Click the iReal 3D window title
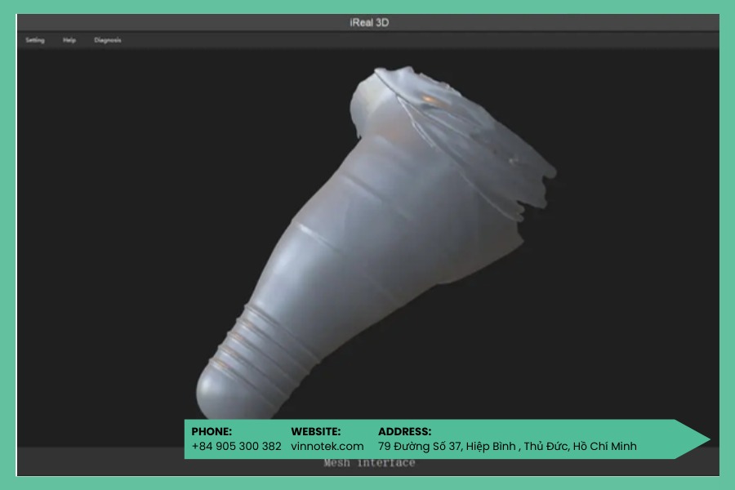Image resolution: width=735 pixels, height=490 pixels. click(369, 23)
